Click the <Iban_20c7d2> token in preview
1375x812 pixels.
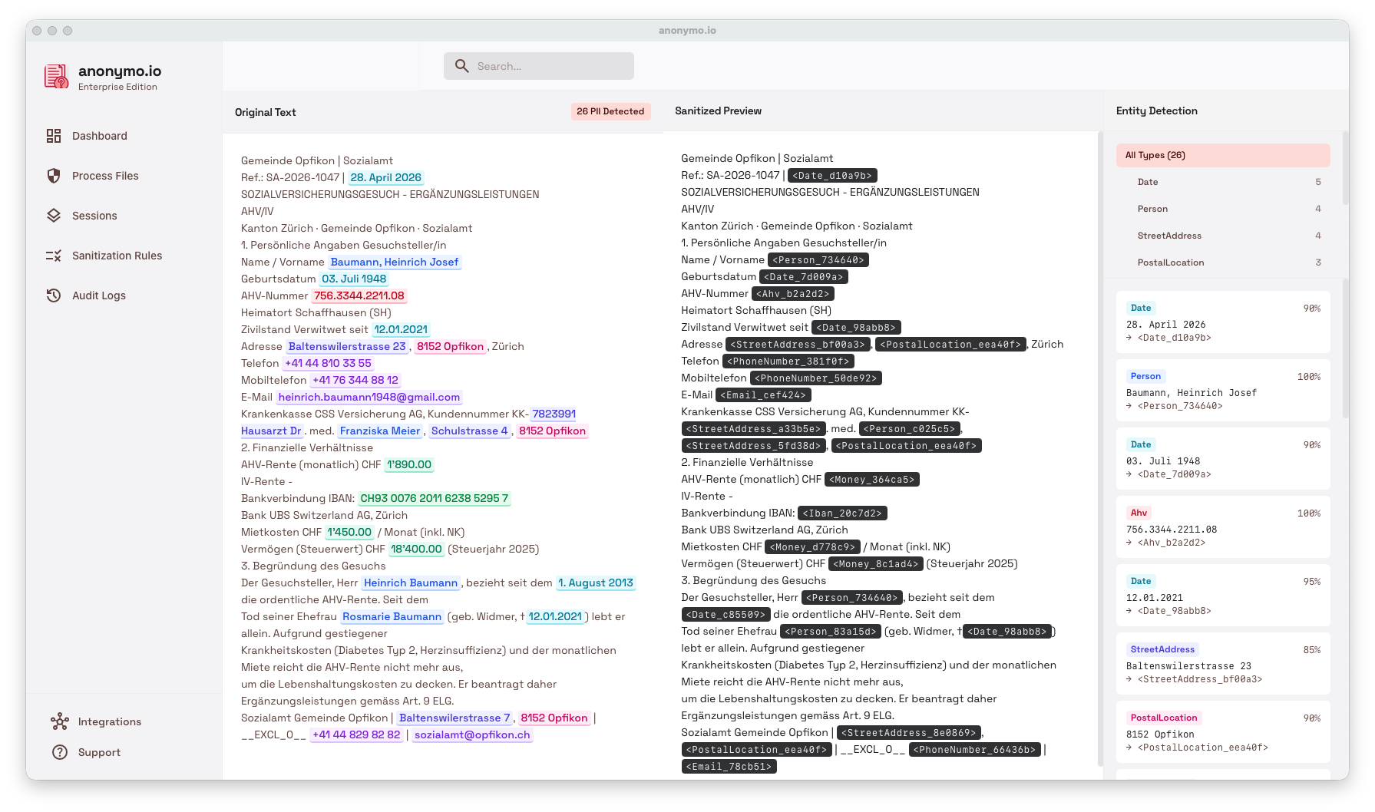coord(843,513)
